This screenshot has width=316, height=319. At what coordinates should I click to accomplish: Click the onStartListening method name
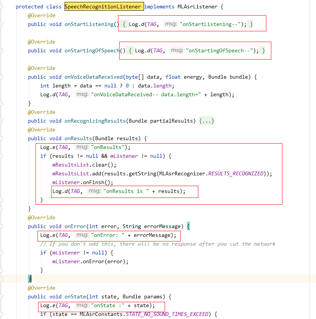tap(89, 24)
